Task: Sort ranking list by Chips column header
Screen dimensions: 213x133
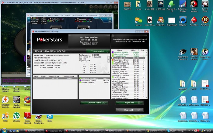Action: pos(133,50)
